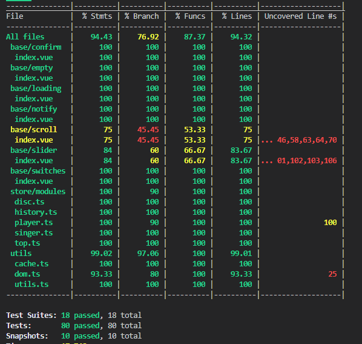Click the base/slider directory entry
This screenshot has height=344, width=362.
click(x=34, y=150)
